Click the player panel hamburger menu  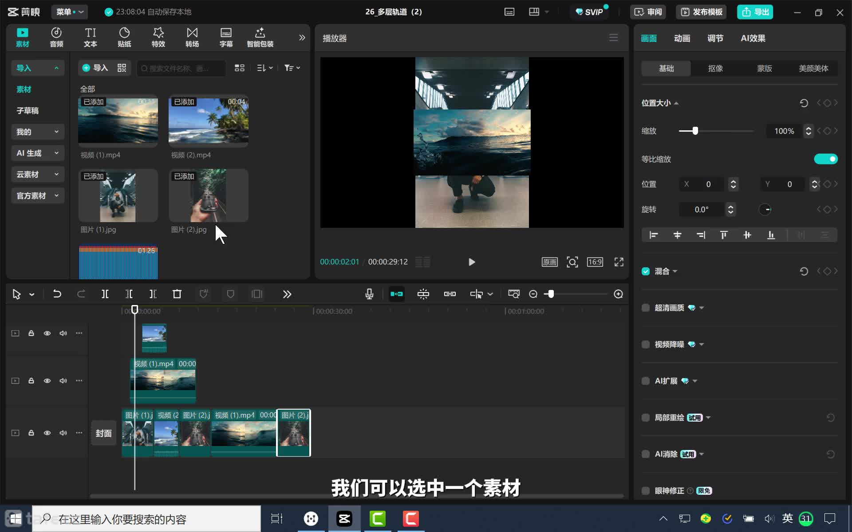click(613, 38)
